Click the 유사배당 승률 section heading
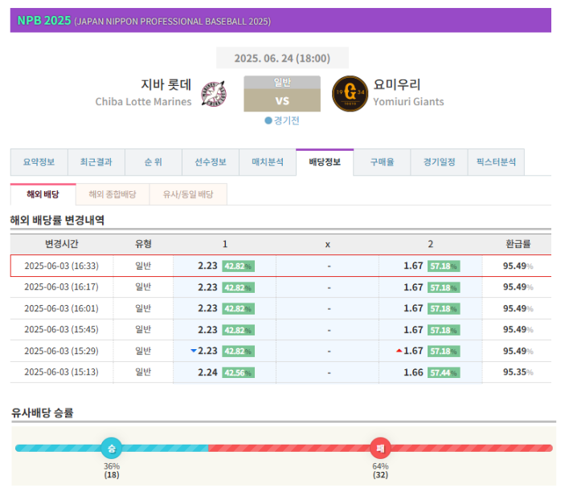This screenshot has width=569, height=500. pyautogui.click(x=43, y=413)
